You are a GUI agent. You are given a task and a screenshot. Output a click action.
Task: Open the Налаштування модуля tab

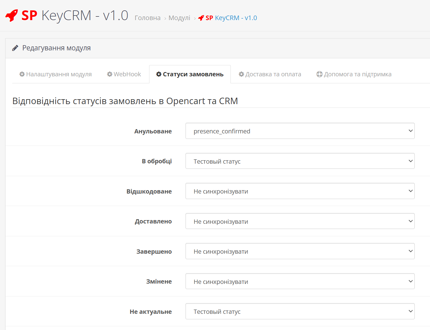coord(55,74)
